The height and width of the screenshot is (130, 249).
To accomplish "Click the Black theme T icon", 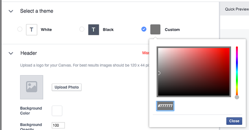I will (x=93, y=30).
